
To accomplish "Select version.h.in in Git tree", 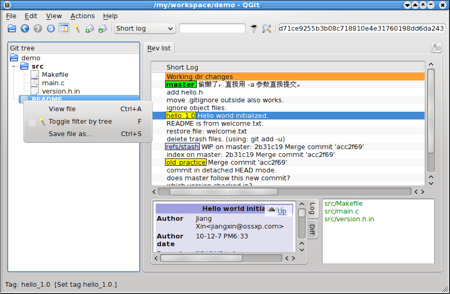I will (61, 91).
